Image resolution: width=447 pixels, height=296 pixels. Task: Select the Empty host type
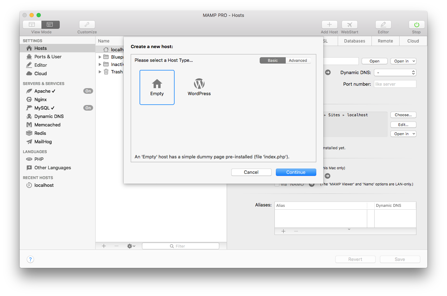point(157,87)
